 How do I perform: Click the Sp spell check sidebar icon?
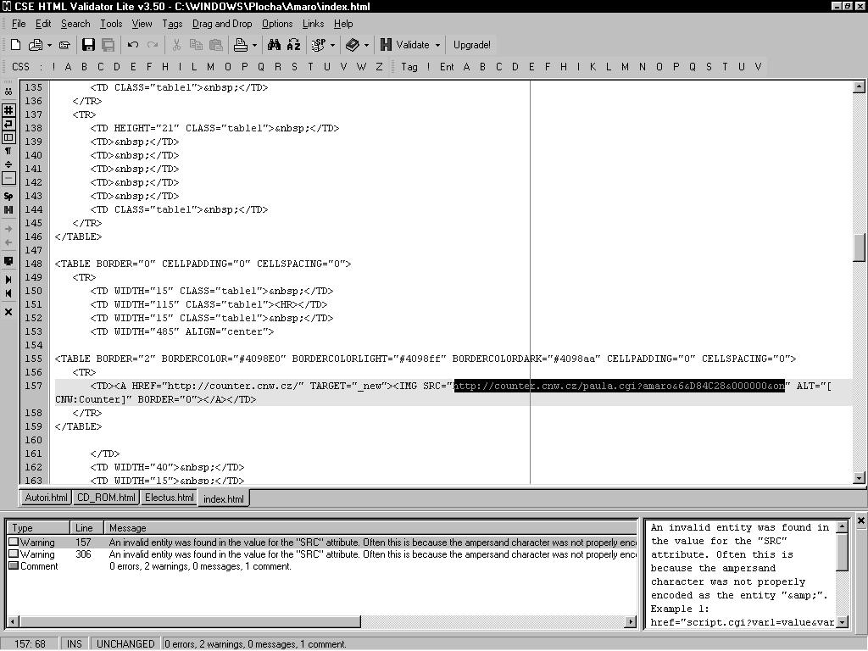click(8, 196)
